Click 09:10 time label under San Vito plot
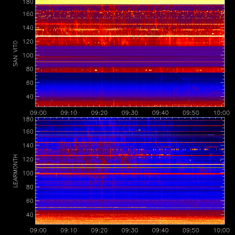The height and width of the screenshot is (235, 235). (x=69, y=113)
